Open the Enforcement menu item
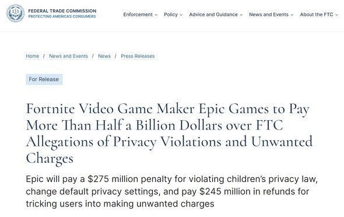Screen dimensions: 344x217 click(x=138, y=15)
